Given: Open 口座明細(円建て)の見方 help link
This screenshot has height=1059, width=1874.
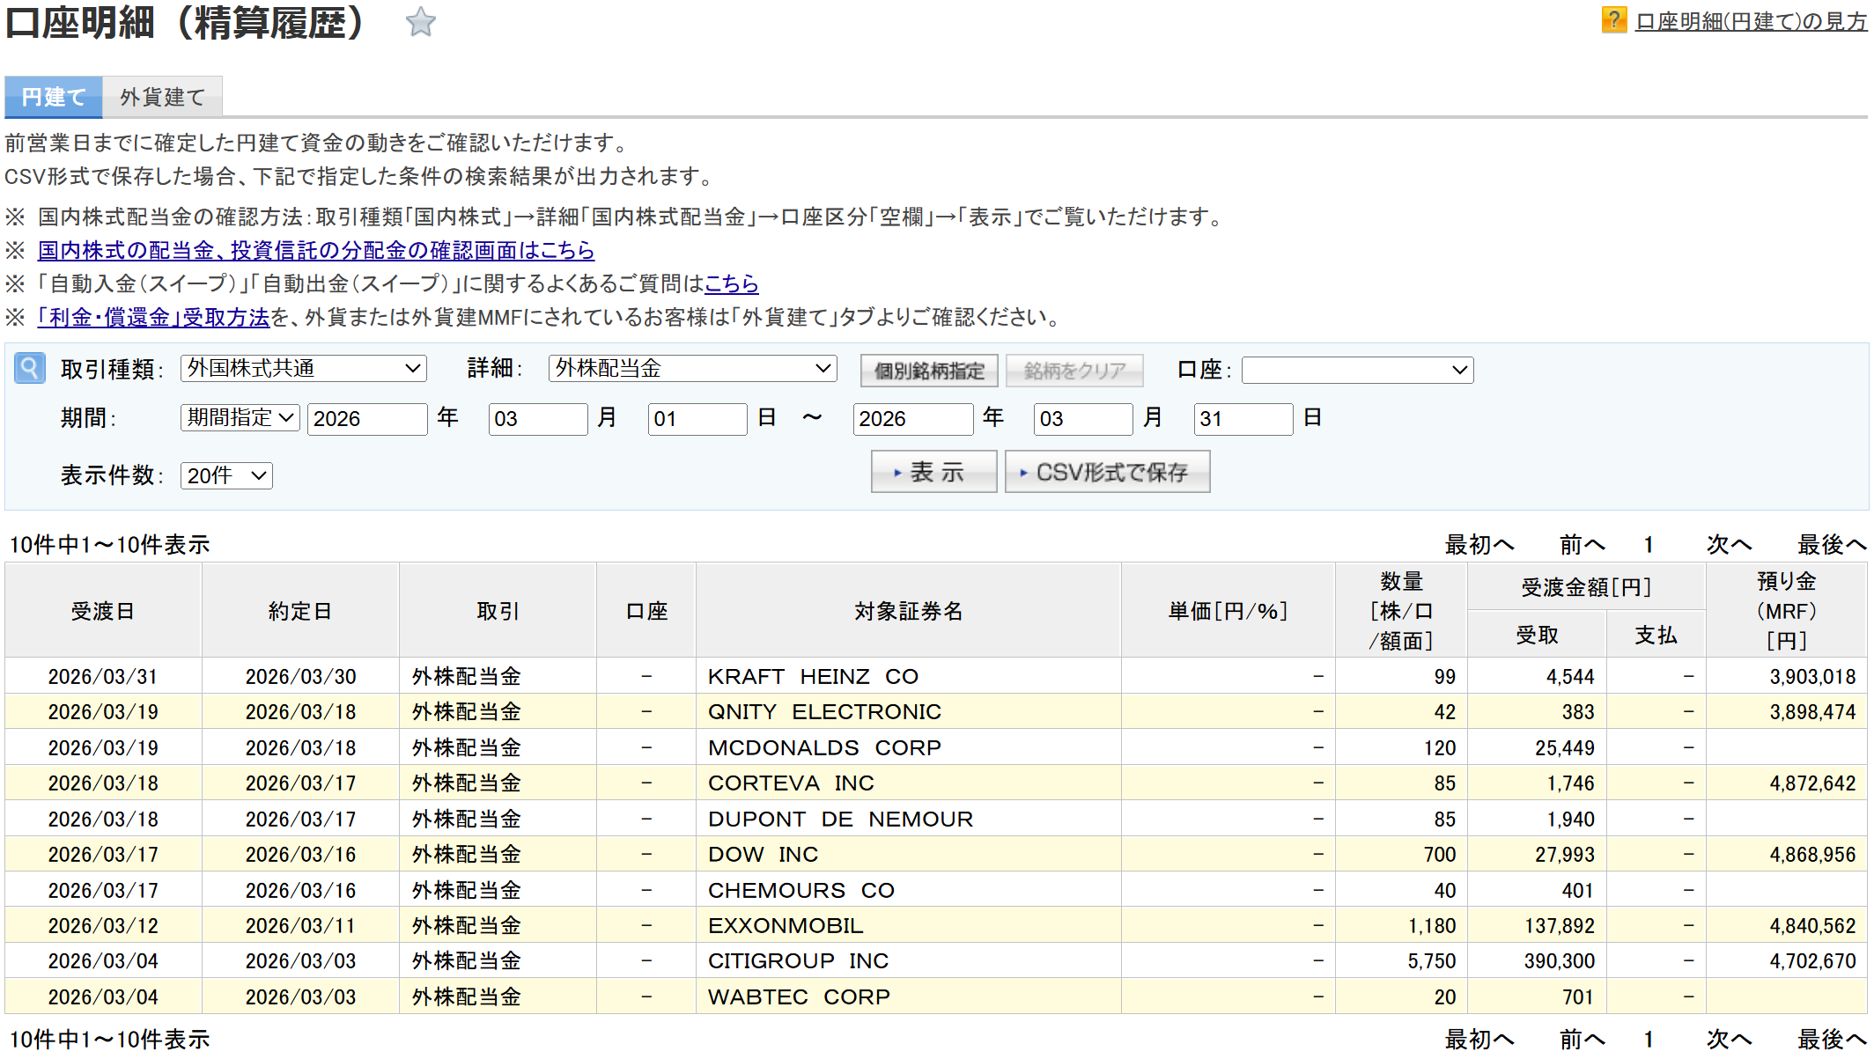Looking at the screenshot, I should click(x=1751, y=21).
